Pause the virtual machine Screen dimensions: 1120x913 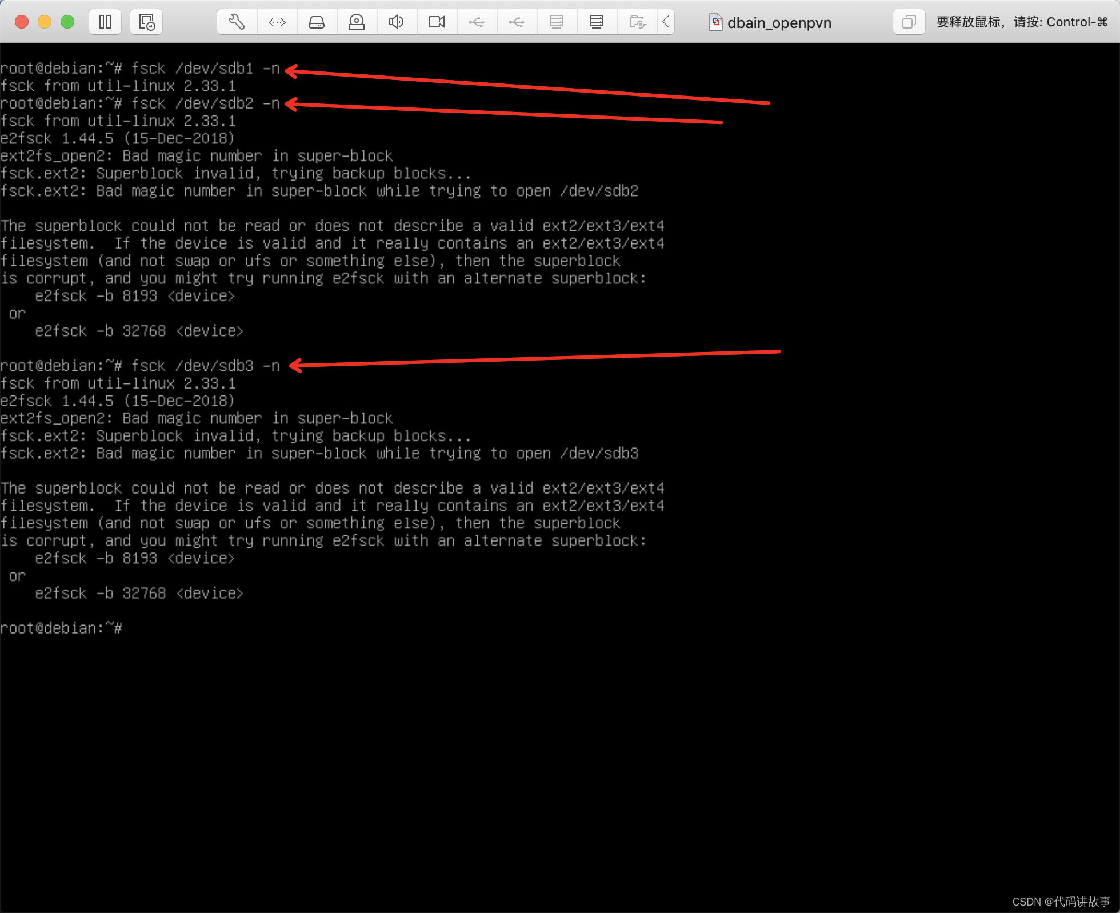(x=105, y=22)
